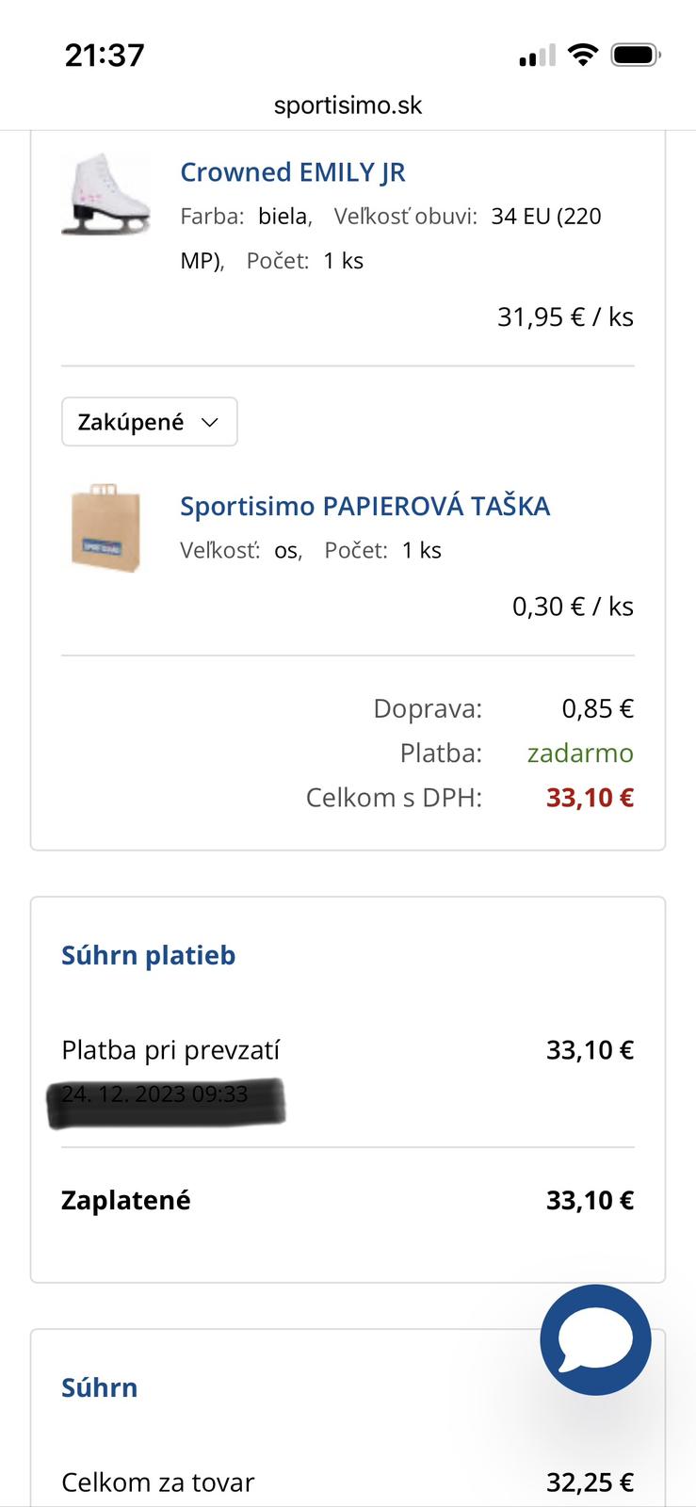Tap the 31,95 € / ks skate price
Screen dimensions: 696x1507
coord(565,317)
